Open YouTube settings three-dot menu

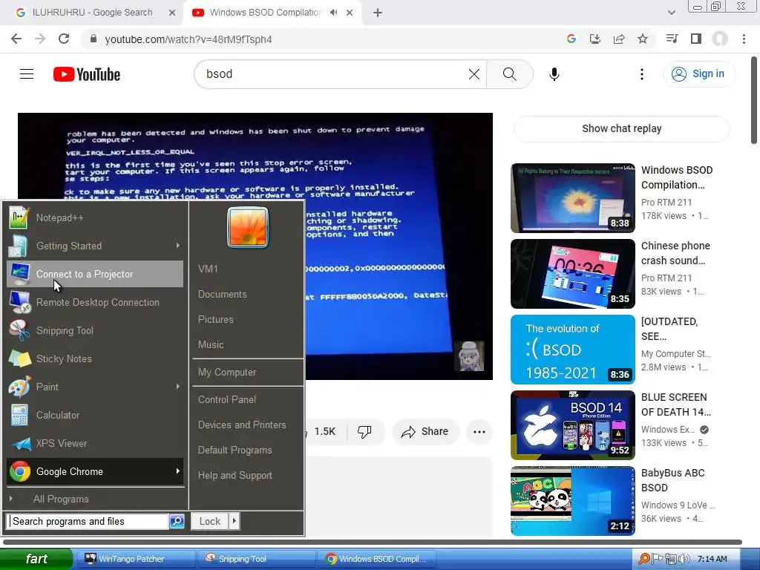[642, 74]
